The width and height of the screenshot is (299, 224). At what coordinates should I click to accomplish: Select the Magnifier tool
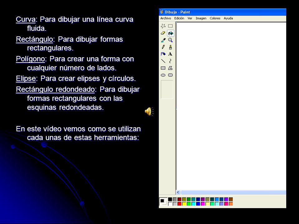pos(170,40)
